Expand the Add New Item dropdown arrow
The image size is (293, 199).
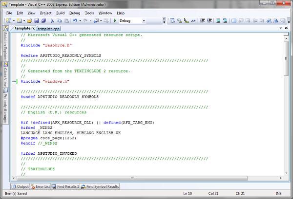(24, 20)
